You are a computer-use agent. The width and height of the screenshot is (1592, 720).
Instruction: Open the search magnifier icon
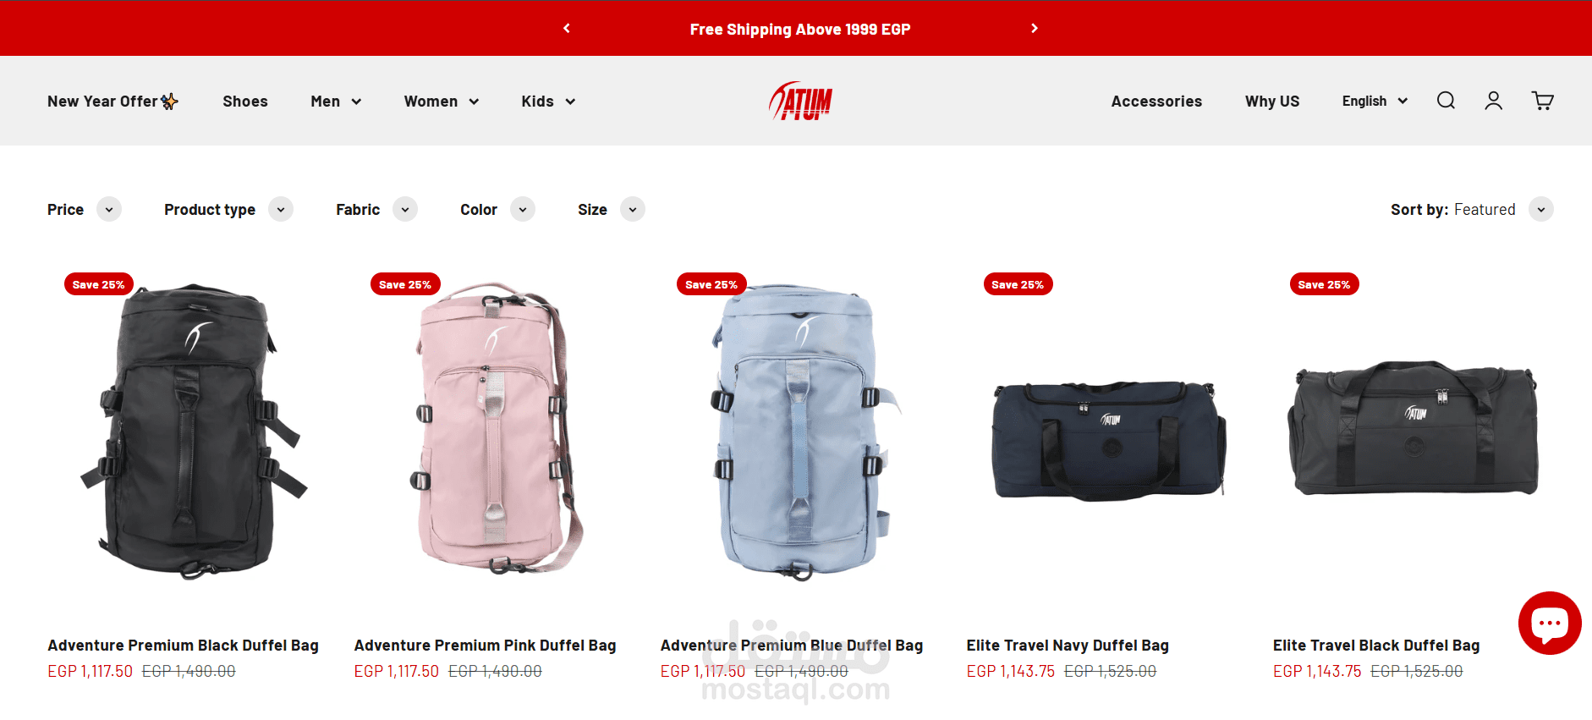point(1446,101)
